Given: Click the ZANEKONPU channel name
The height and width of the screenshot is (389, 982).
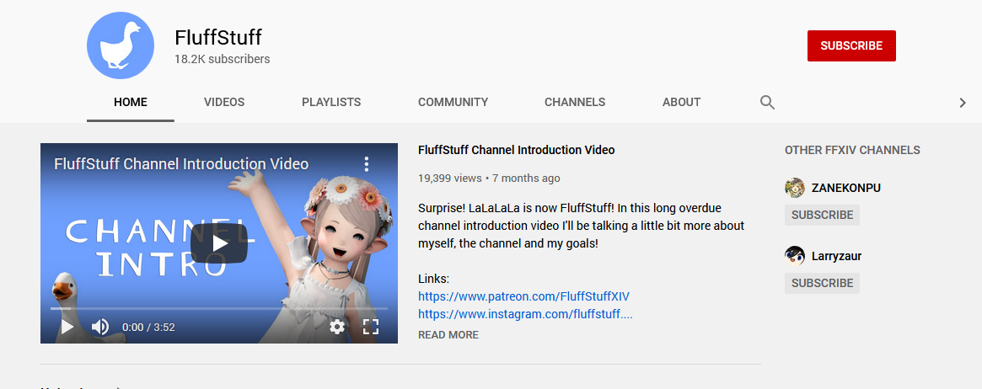Looking at the screenshot, I should point(846,188).
